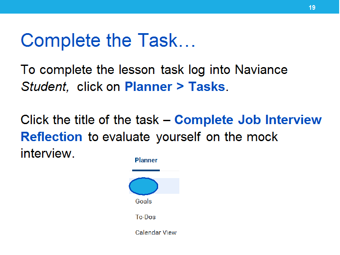Click the italic "Student," word
Viewport: 340px width, 255px height.
tap(45, 87)
